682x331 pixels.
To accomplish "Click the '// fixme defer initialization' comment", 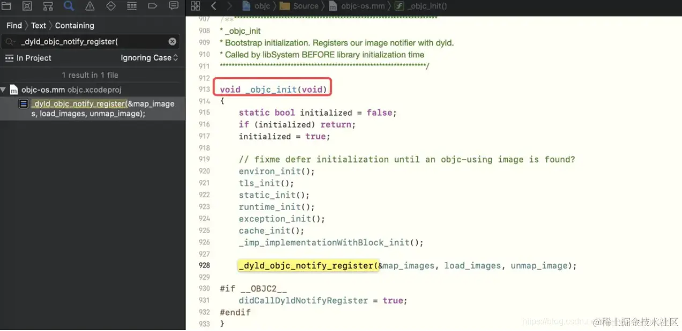I will (407, 160).
